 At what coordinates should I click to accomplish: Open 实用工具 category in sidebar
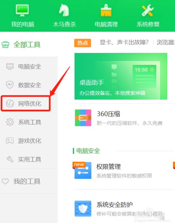[x=29, y=160]
